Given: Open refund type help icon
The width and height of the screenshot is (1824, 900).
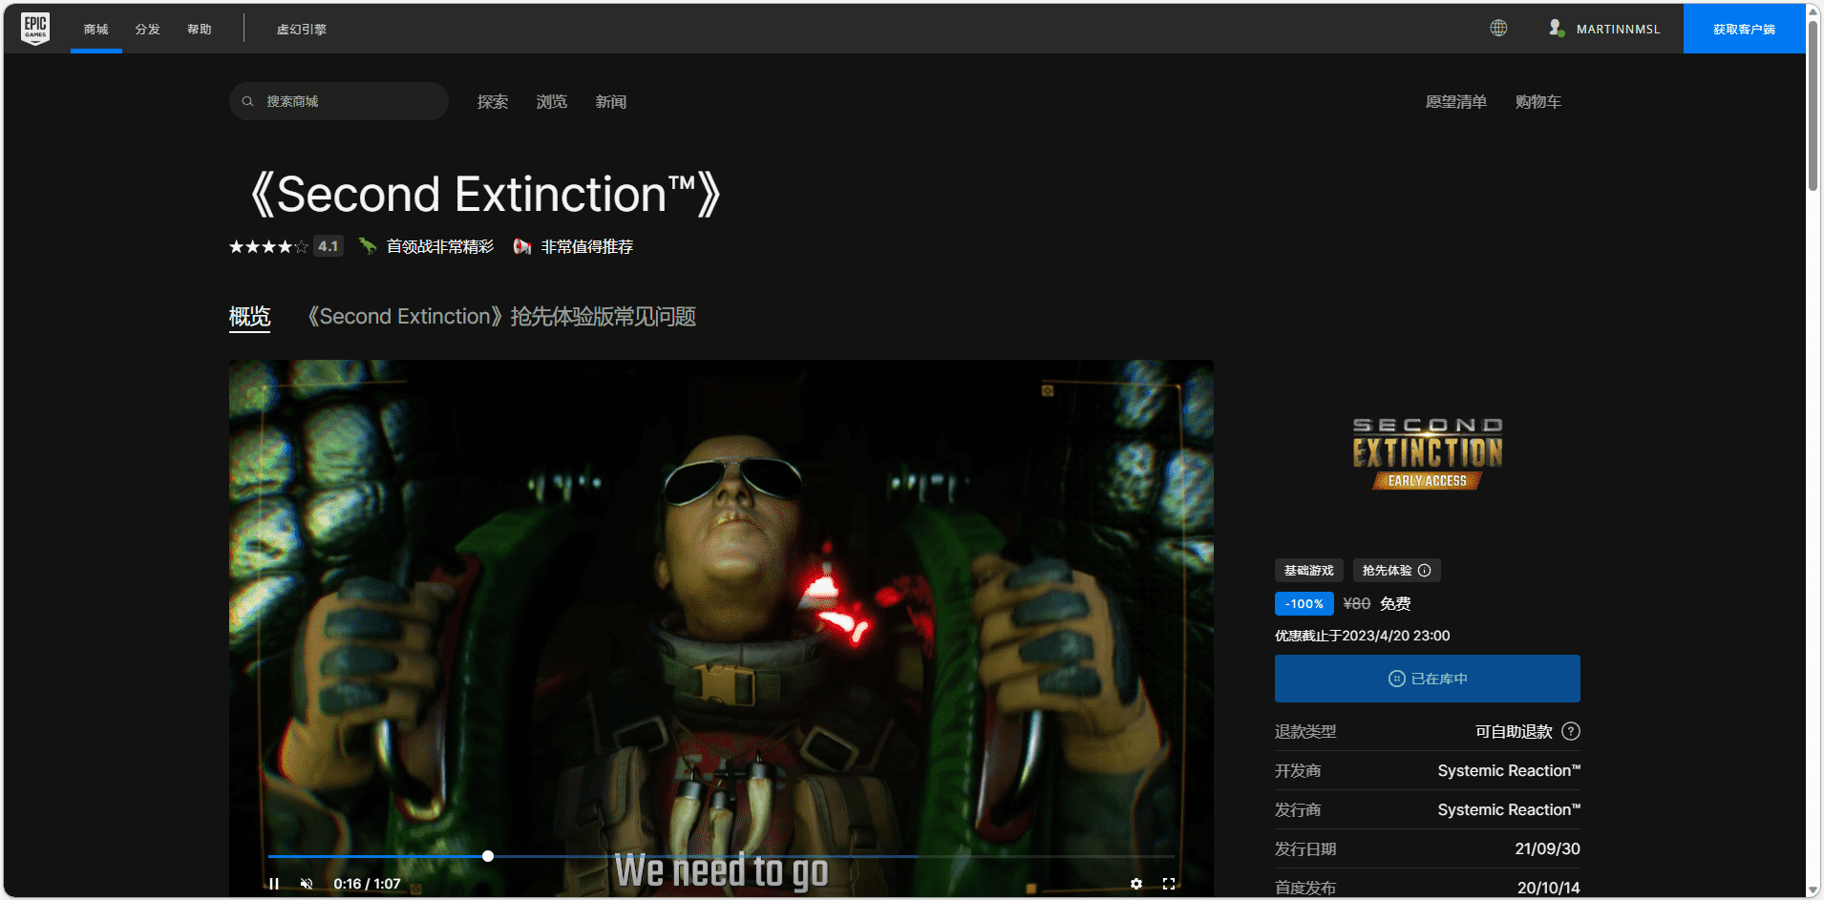Looking at the screenshot, I should 1571,731.
